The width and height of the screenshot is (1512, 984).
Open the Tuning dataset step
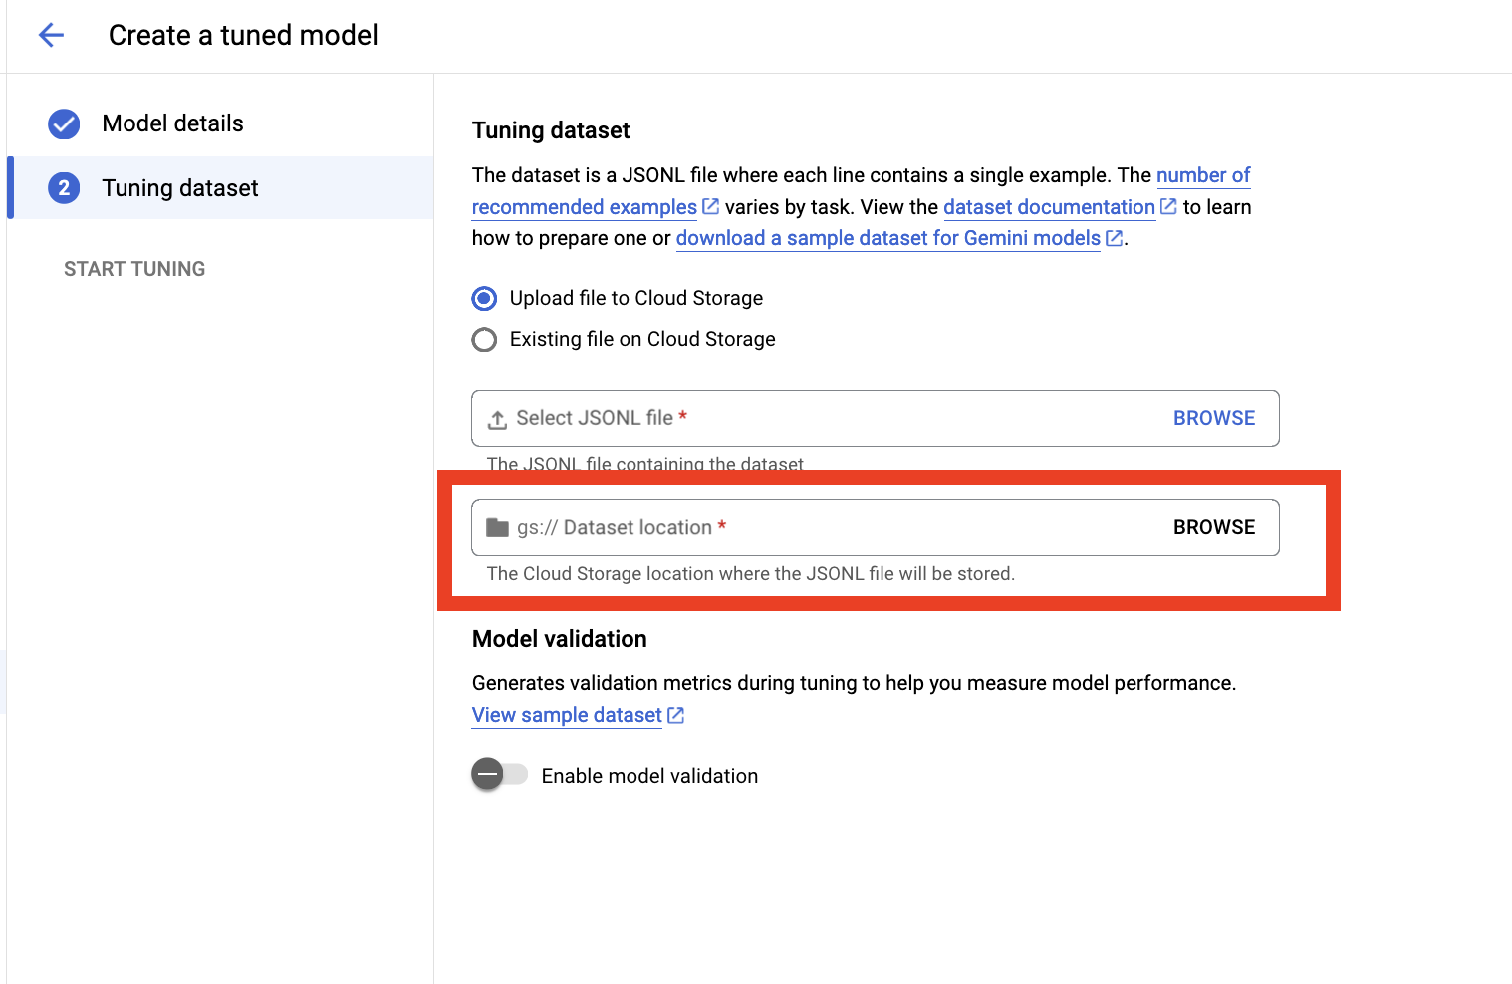[179, 188]
